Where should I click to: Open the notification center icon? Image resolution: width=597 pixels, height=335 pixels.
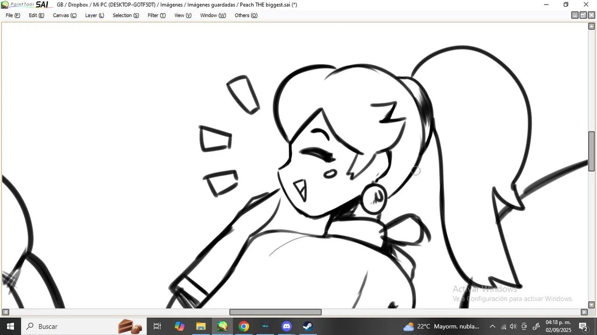(x=583, y=326)
